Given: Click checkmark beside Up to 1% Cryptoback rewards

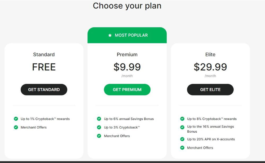Looking at the screenshot, I should pos(16,119).
